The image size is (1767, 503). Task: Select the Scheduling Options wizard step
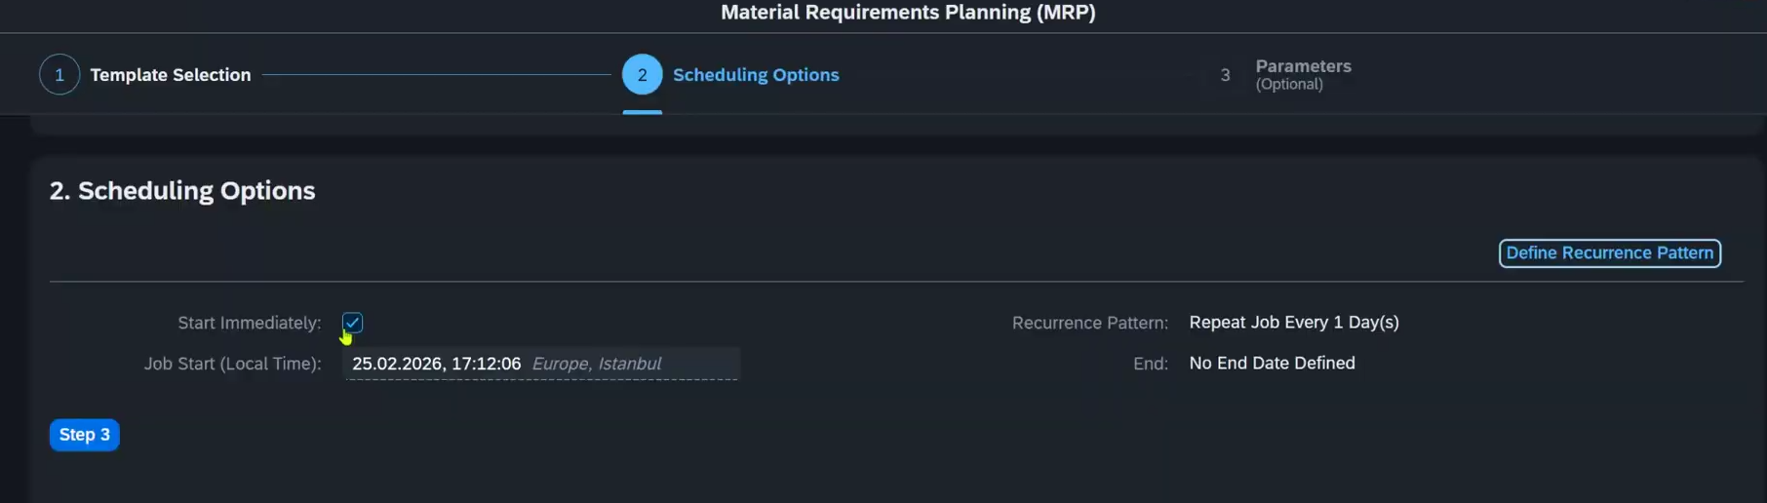tap(756, 75)
